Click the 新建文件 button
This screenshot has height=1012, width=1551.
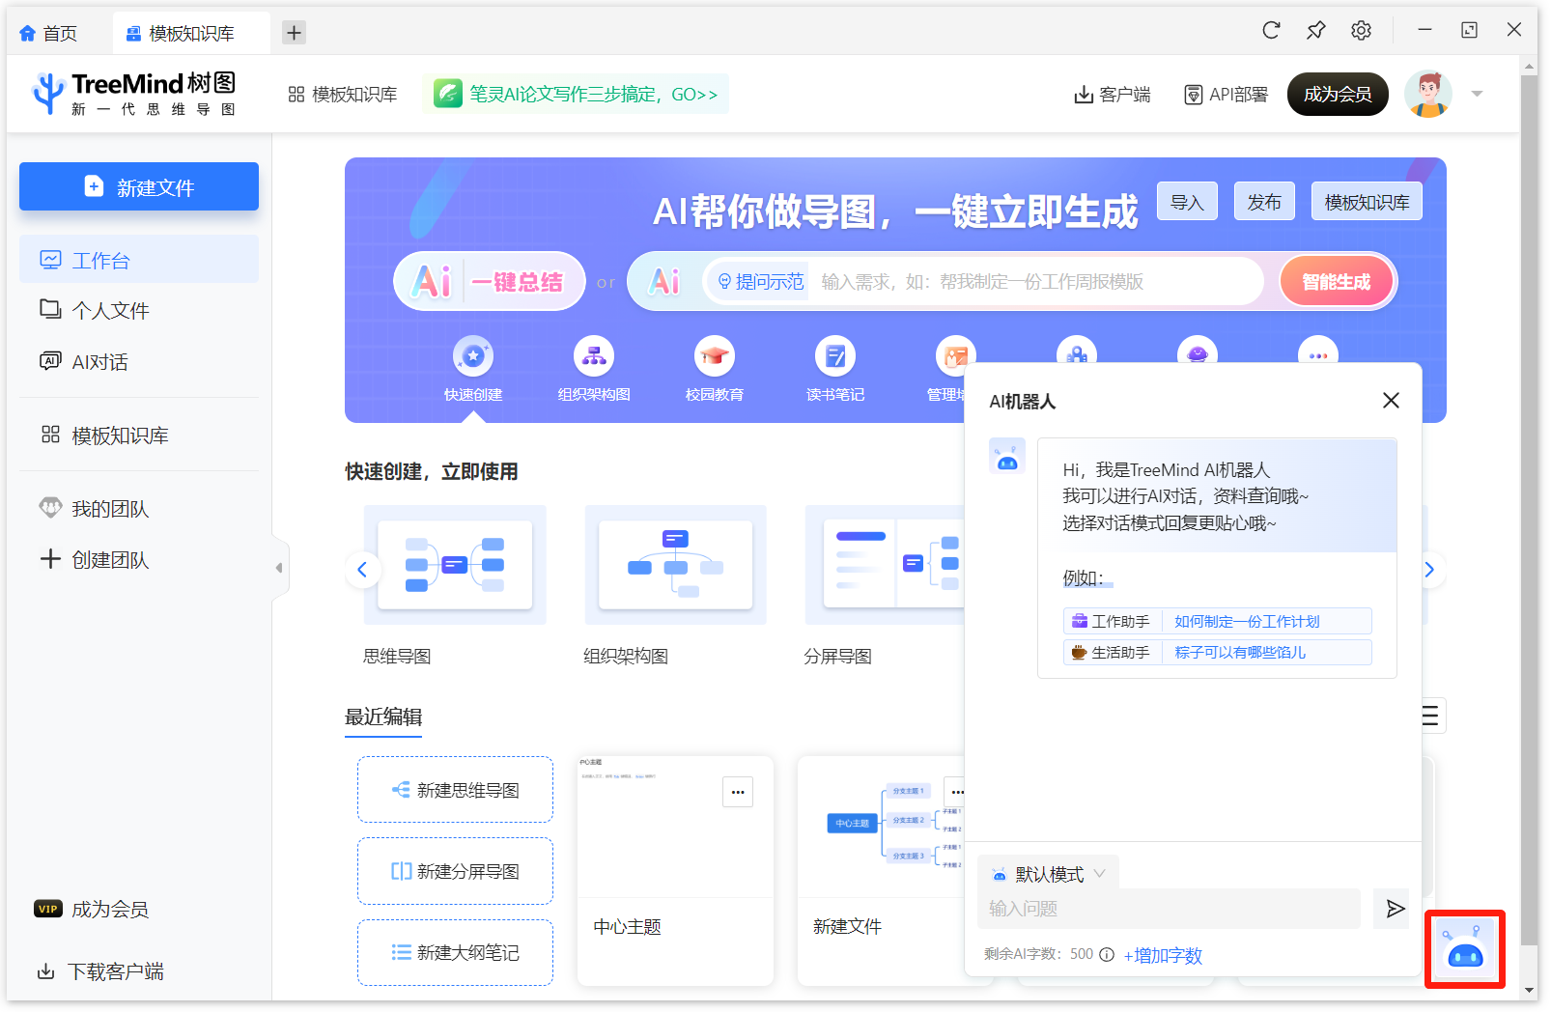coord(139,186)
